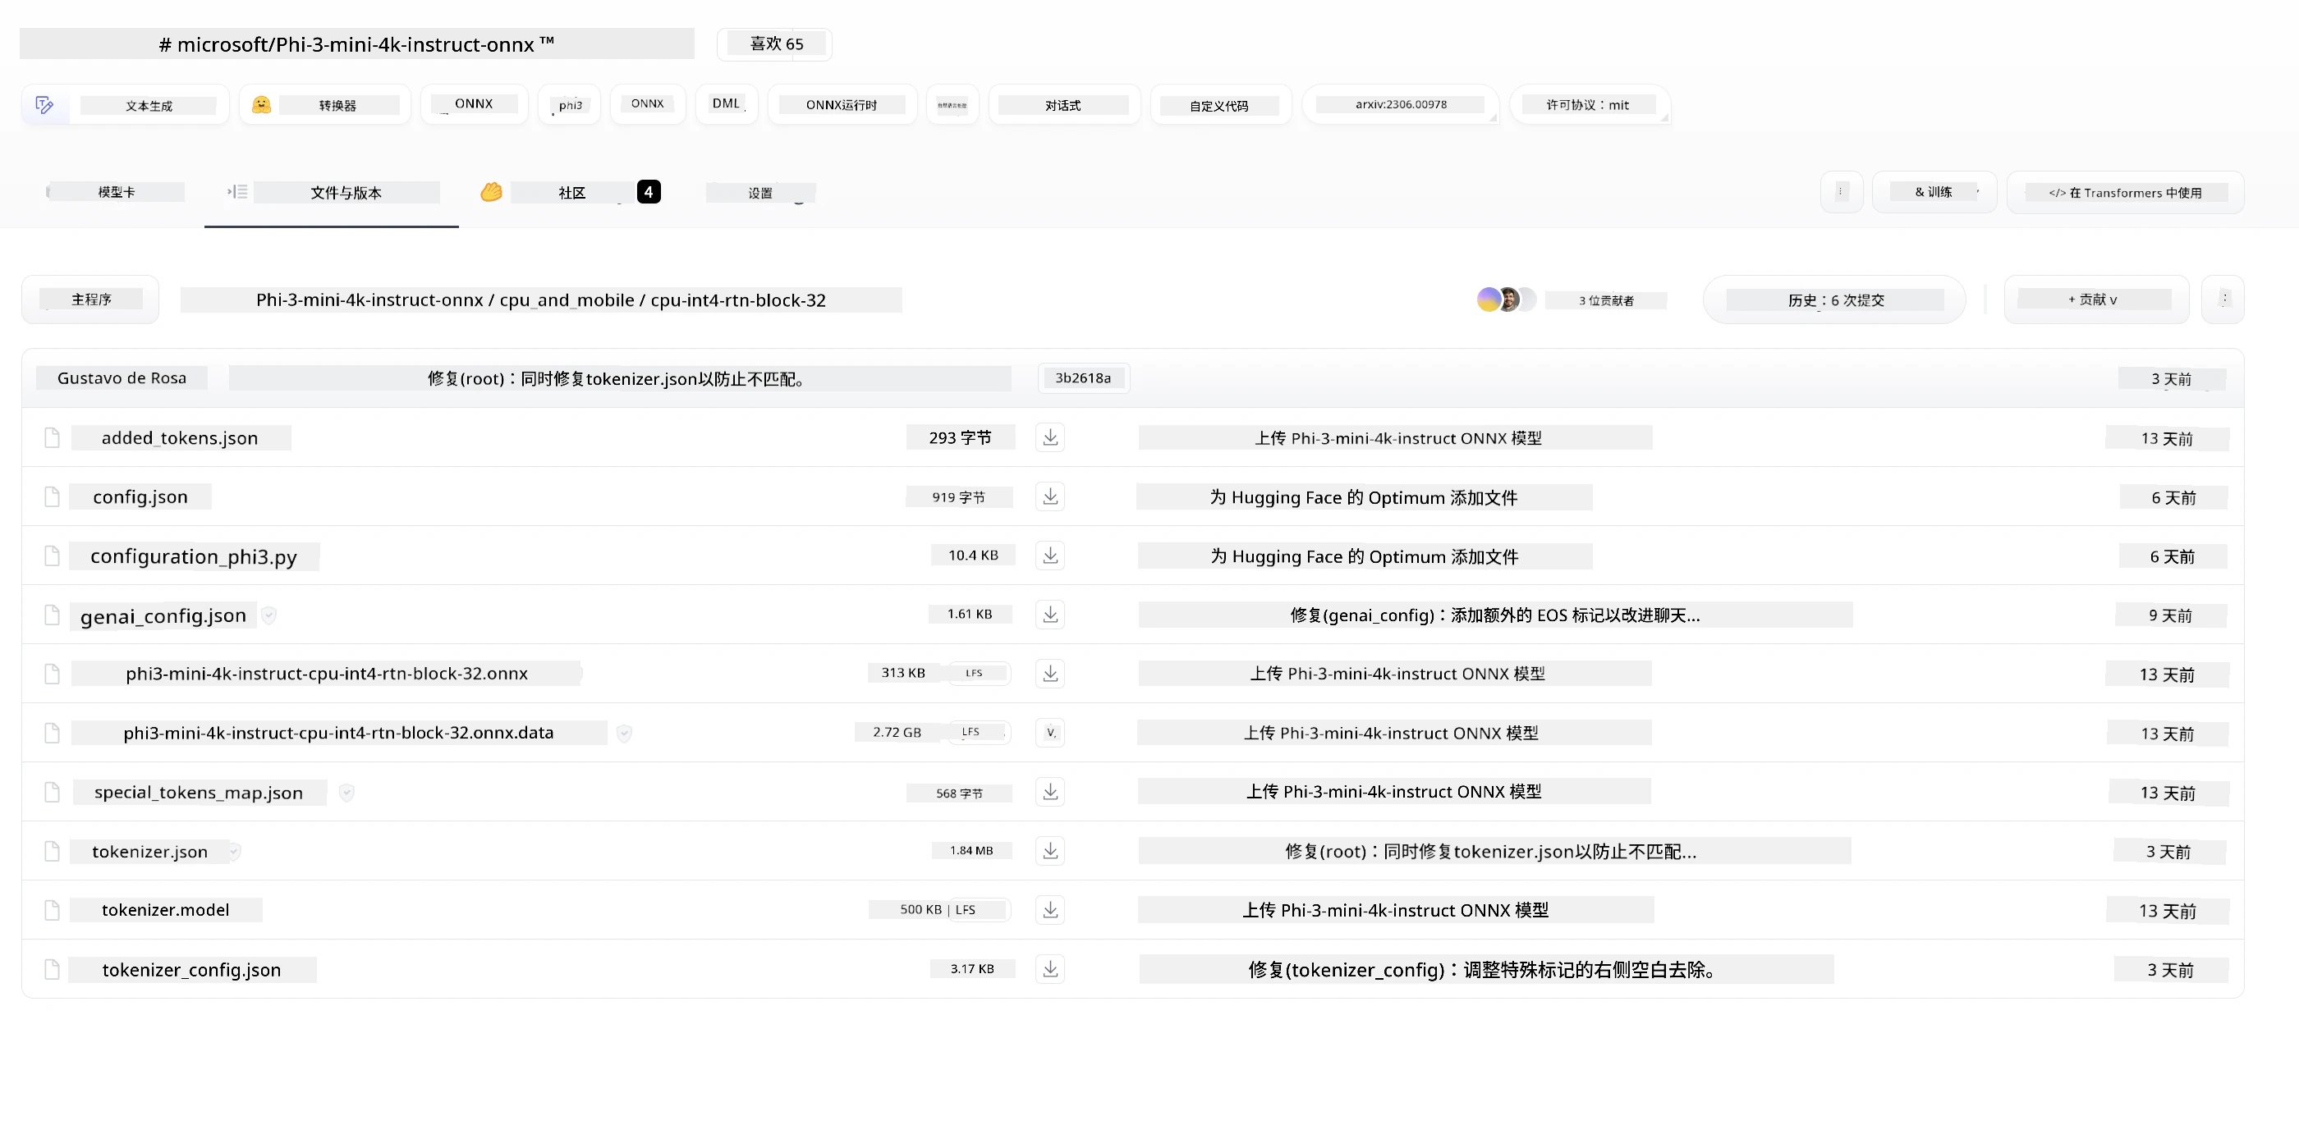This screenshot has width=2299, height=1134.
Task: Expand the + 贡献 dropdown
Action: [2095, 299]
